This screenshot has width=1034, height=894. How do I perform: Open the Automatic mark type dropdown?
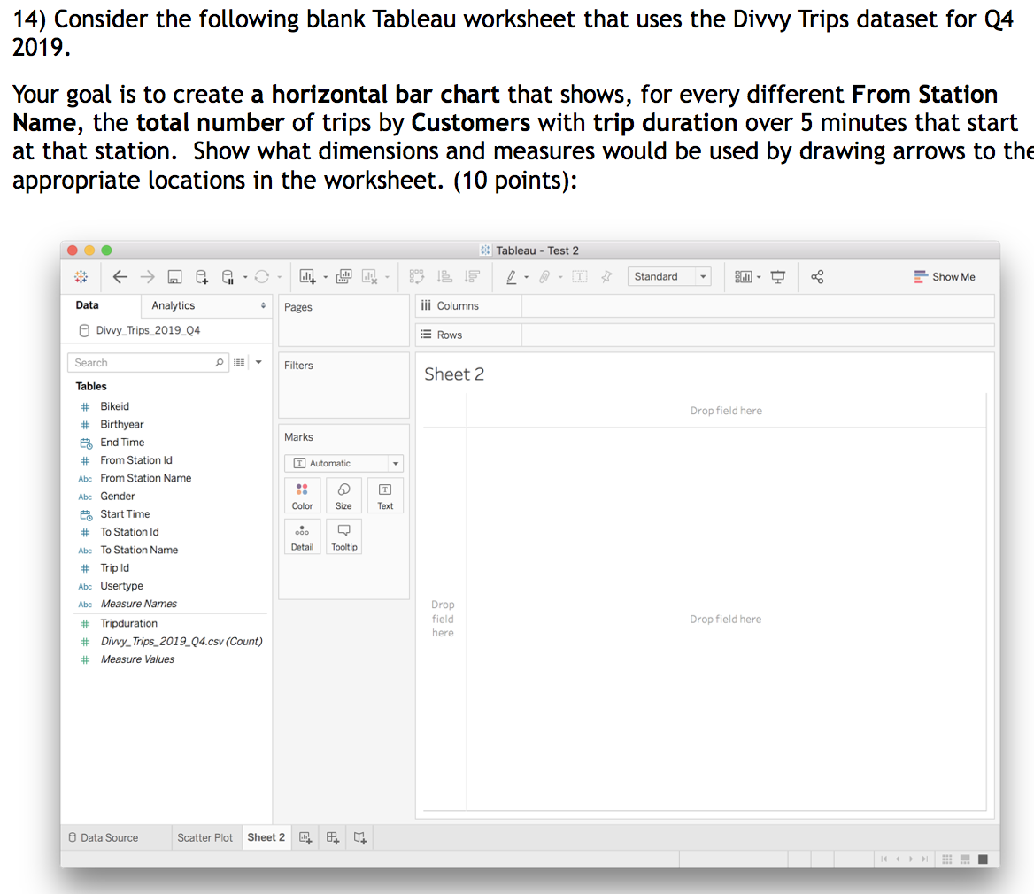coord(395,463)
